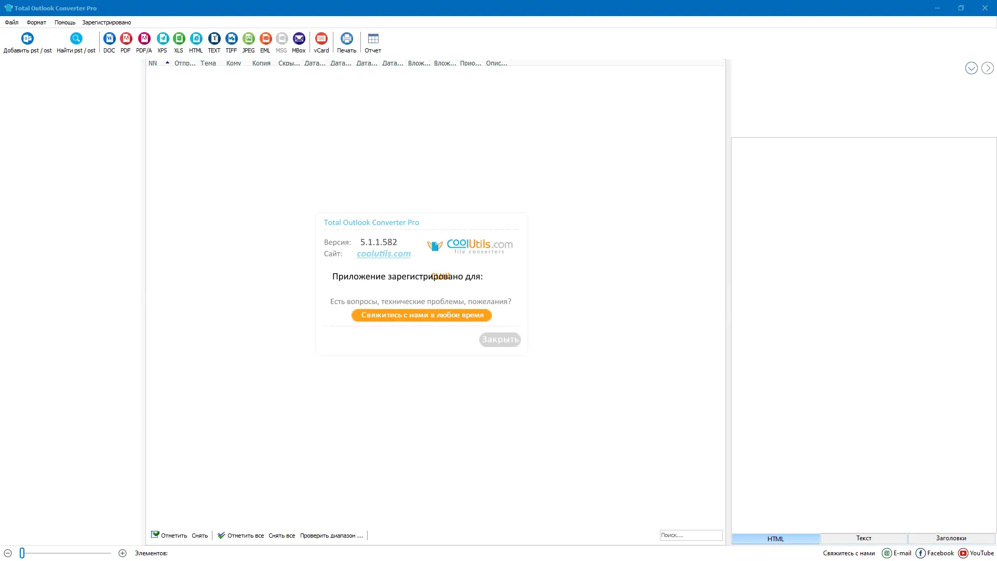Click the circled right-chevron in preview pane

[987, 68]
